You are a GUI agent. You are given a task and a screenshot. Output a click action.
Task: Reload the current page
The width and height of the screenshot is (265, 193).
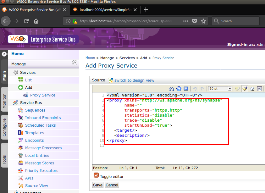pyautogui.click(x=26, y=21)
